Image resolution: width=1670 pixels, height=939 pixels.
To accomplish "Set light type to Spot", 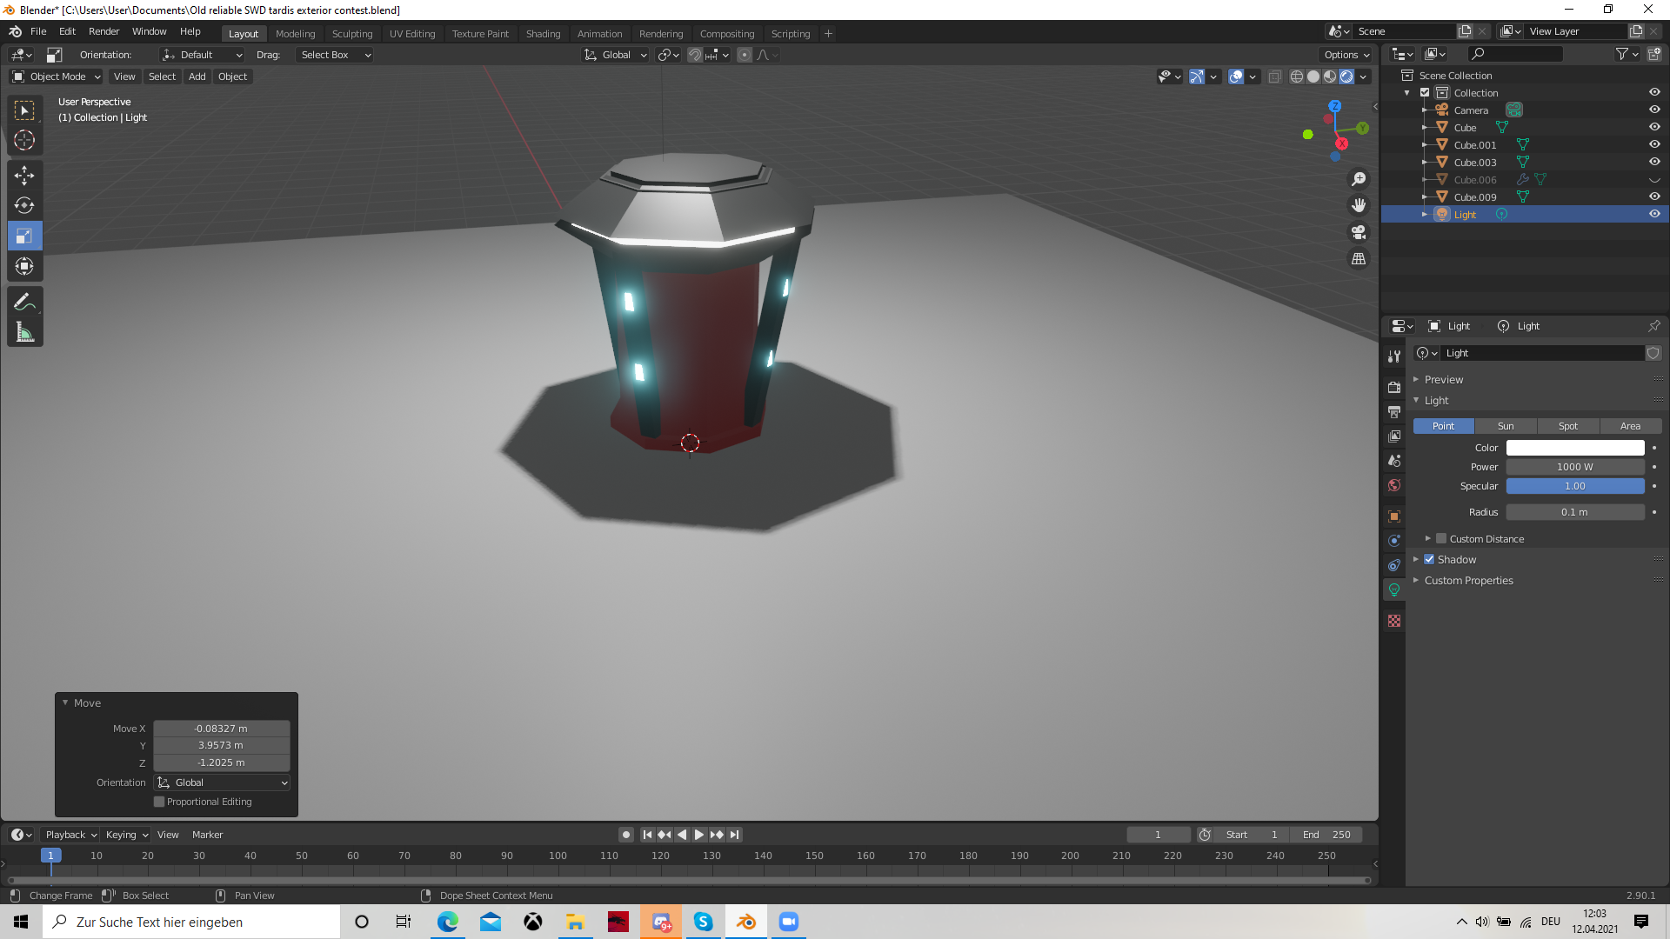I will click(x=1568, y=426).
